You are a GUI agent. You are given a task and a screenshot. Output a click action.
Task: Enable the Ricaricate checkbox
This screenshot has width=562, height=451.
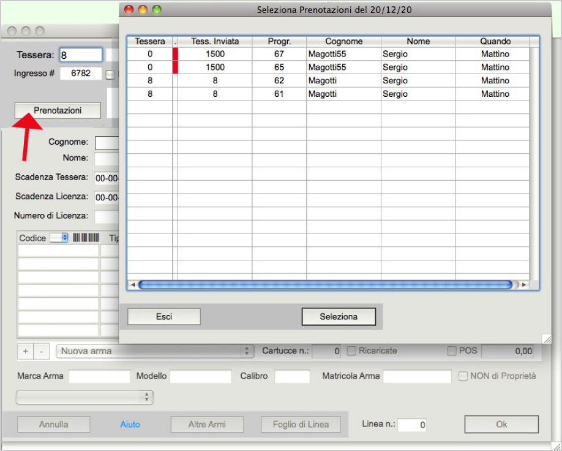tap(351, 351)
